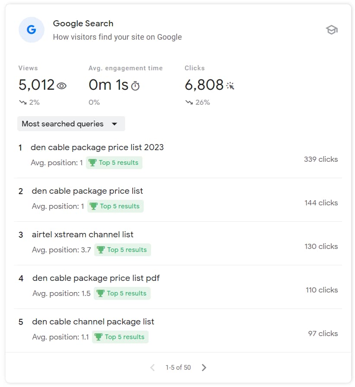
Task: Click the 339 clicks value
Action: [320, 159]
